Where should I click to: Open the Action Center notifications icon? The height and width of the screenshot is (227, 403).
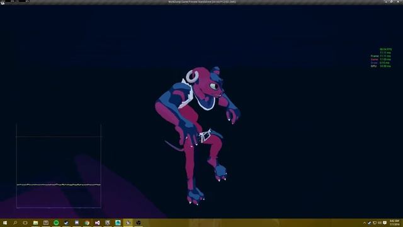click(385, 223)
